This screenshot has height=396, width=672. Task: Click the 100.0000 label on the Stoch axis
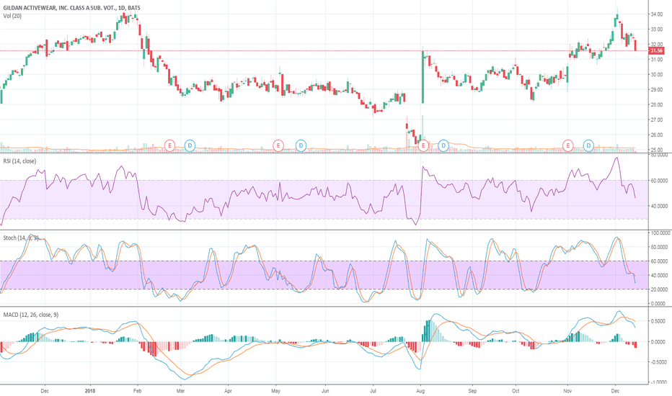[x=660, y=233]
